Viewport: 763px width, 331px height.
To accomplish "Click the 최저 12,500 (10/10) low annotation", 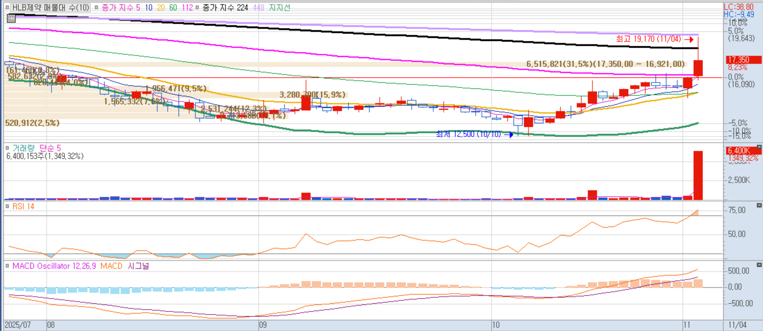I will click(x=468, y=134).
